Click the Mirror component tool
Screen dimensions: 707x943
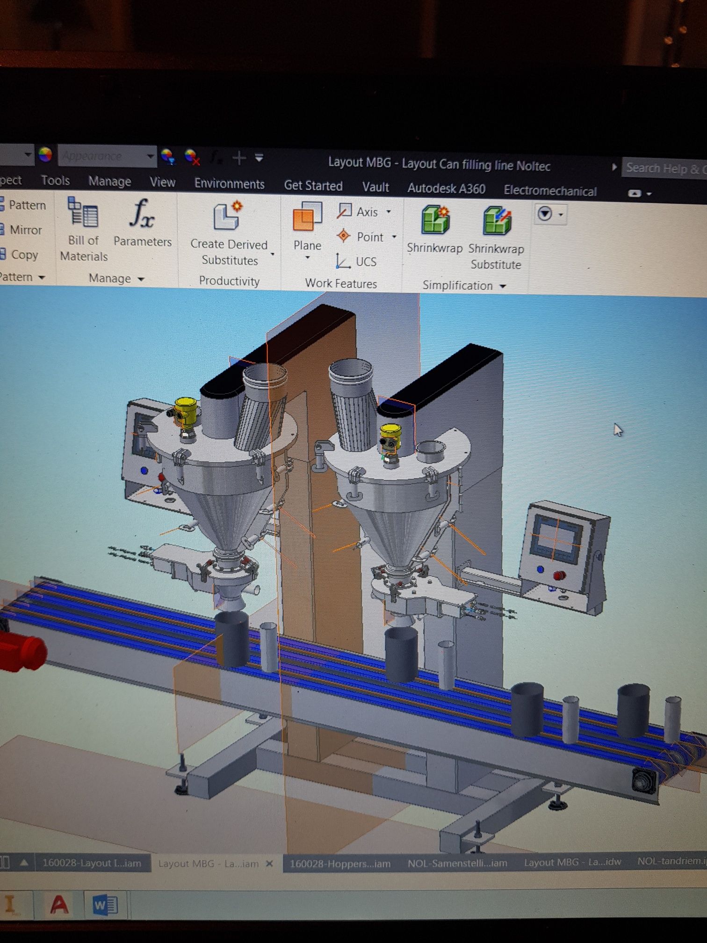22,230
